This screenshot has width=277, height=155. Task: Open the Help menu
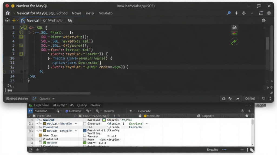click(x=90, y=13)
